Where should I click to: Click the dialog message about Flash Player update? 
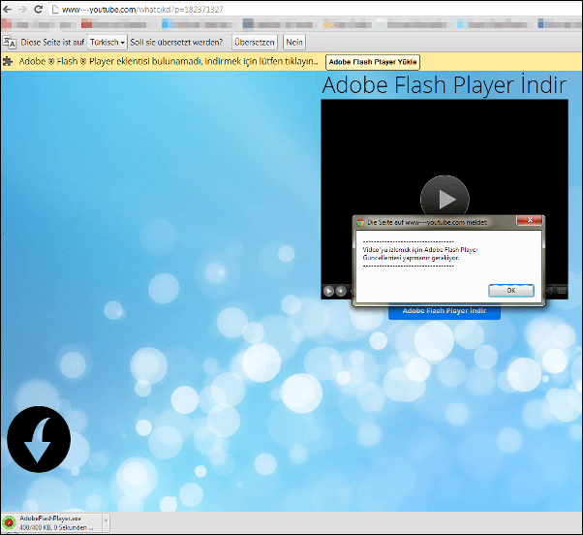420,253
